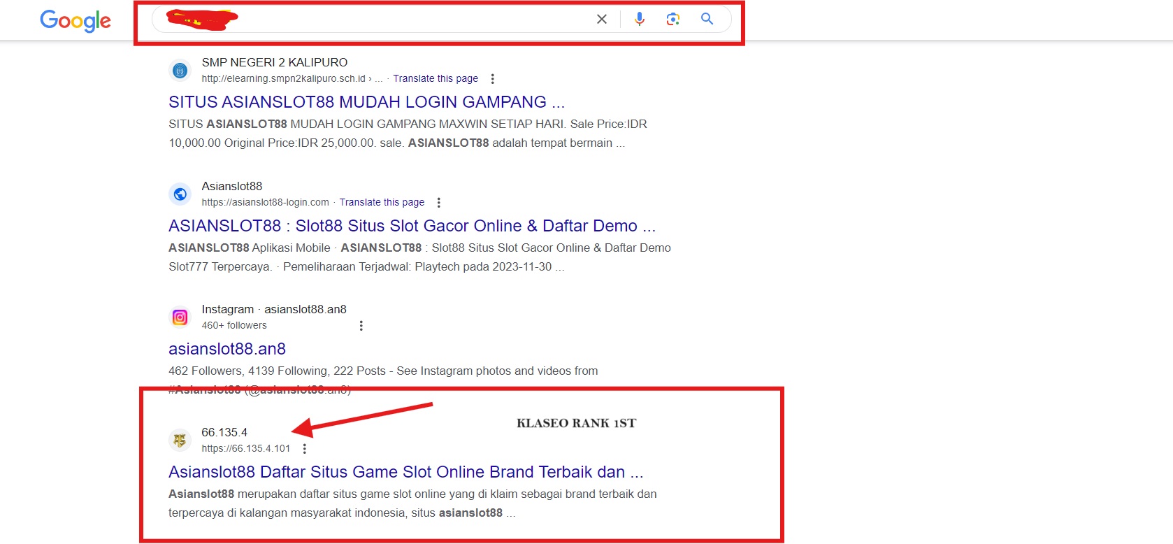This screenshot has height=544, width=1173.
Task: Click the SMP Negeri 2 Kalipuro favicon
Action: (x=180, y=71)
